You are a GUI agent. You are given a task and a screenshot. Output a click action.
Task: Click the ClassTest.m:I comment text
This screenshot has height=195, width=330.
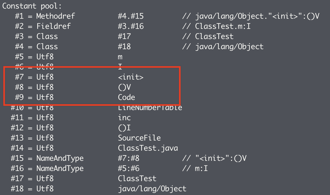click(x=223, y=26)
